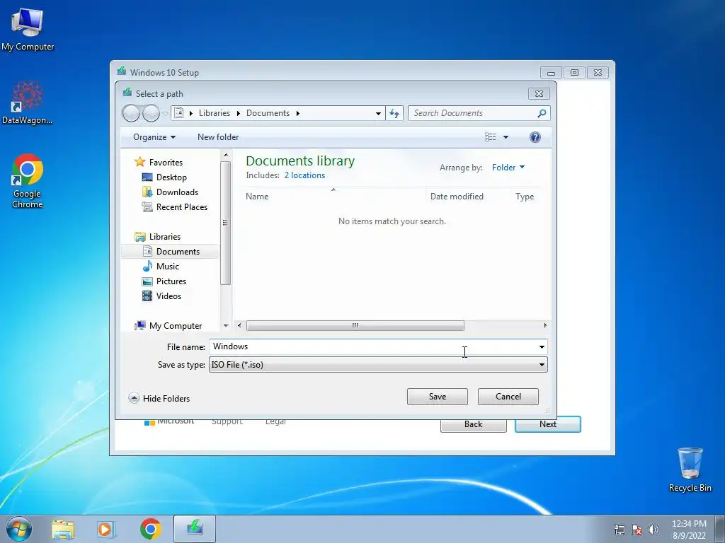
Task: Collapse folders with Hide Folders
Action: pyautogui.click(x=159, y=399)
